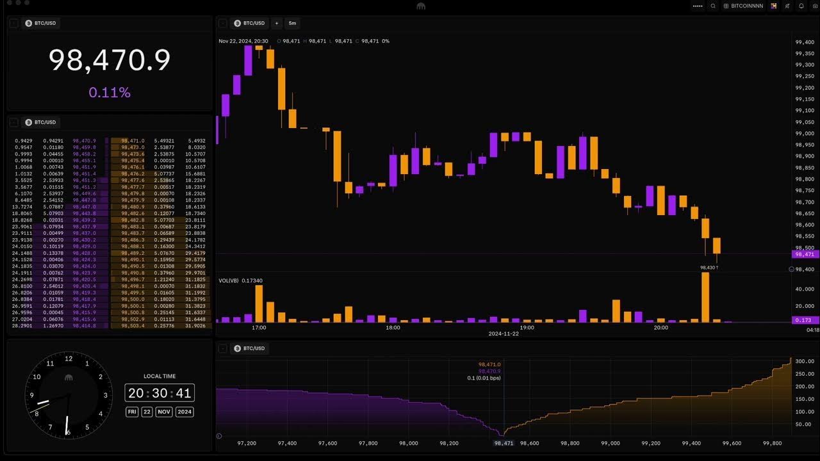Click the 98,430 price marker on the chart
Viewport: 820px width, 461px height.
708,267
